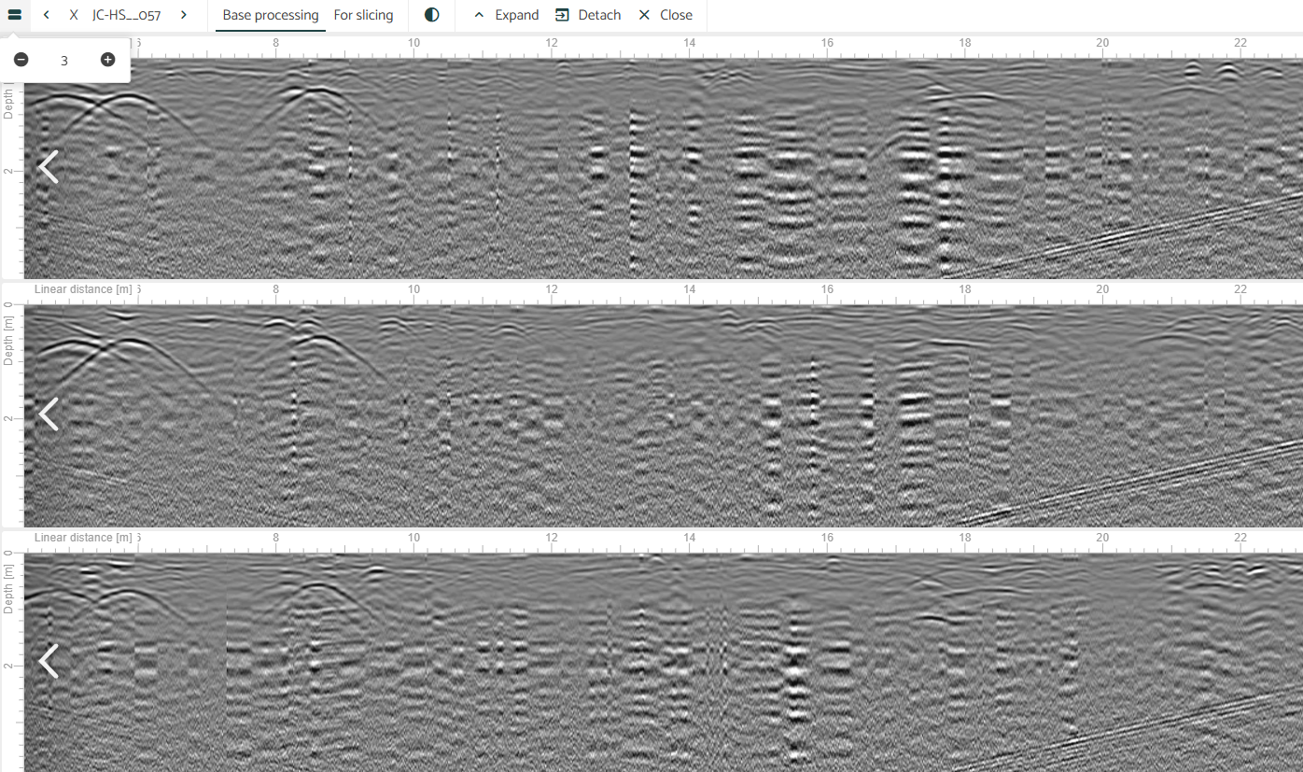Click the panel count value 3
The height and width of the screenshot is (772, 1303).
[x=64, y=61]
